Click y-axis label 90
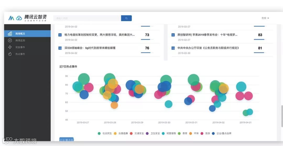283x146 pixels. coord(66,76)
